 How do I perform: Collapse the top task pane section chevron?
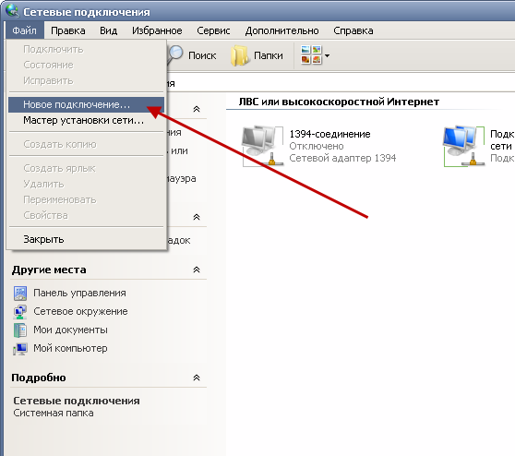197,109
